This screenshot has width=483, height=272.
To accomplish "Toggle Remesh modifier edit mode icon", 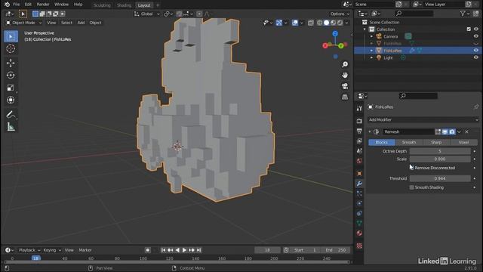I will point(438,131).
